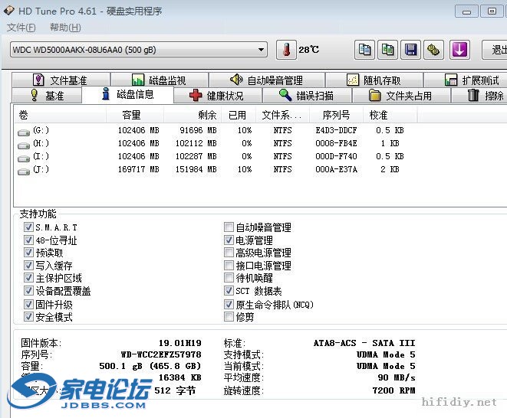507x418 pixels.
Task: Toggle the 写入缓存 checkbox
Action: [28, 266]
